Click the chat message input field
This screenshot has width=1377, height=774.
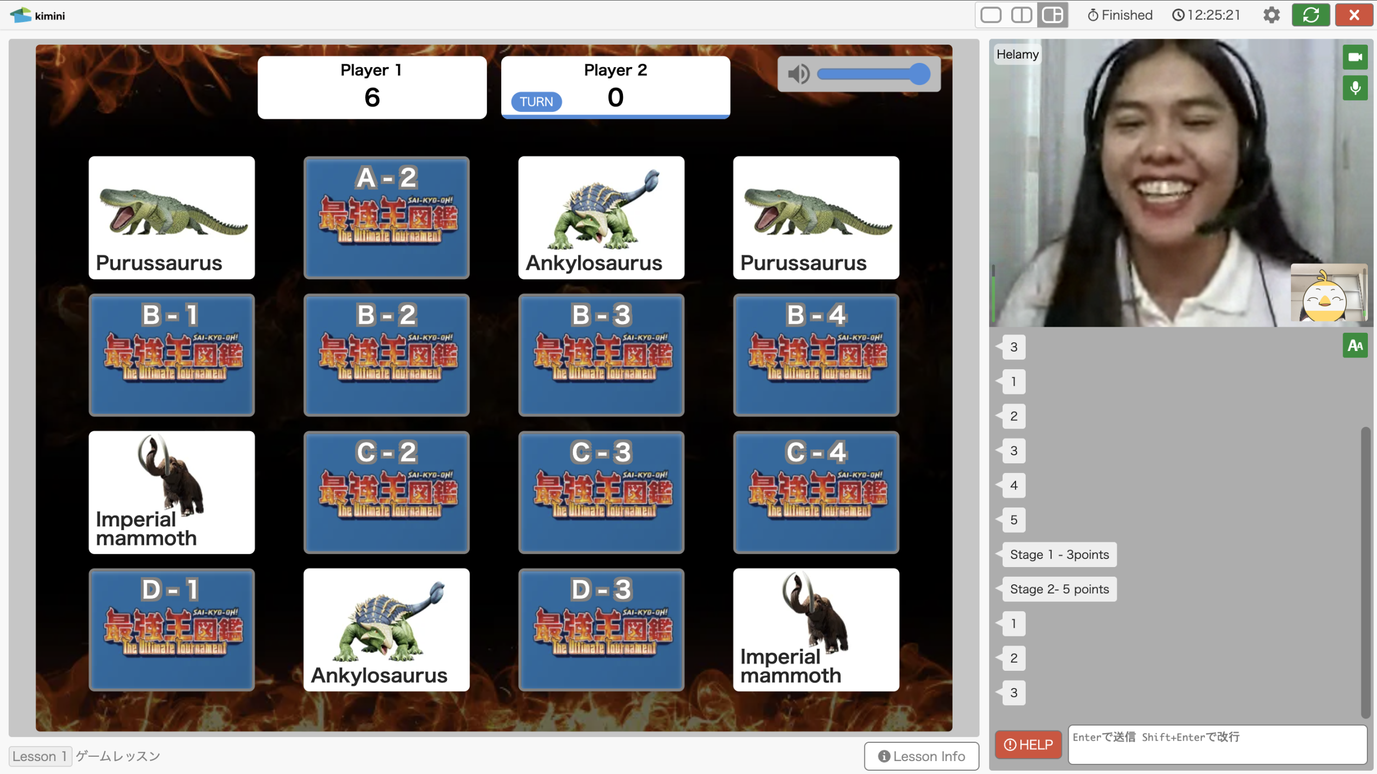(1217, 744)
